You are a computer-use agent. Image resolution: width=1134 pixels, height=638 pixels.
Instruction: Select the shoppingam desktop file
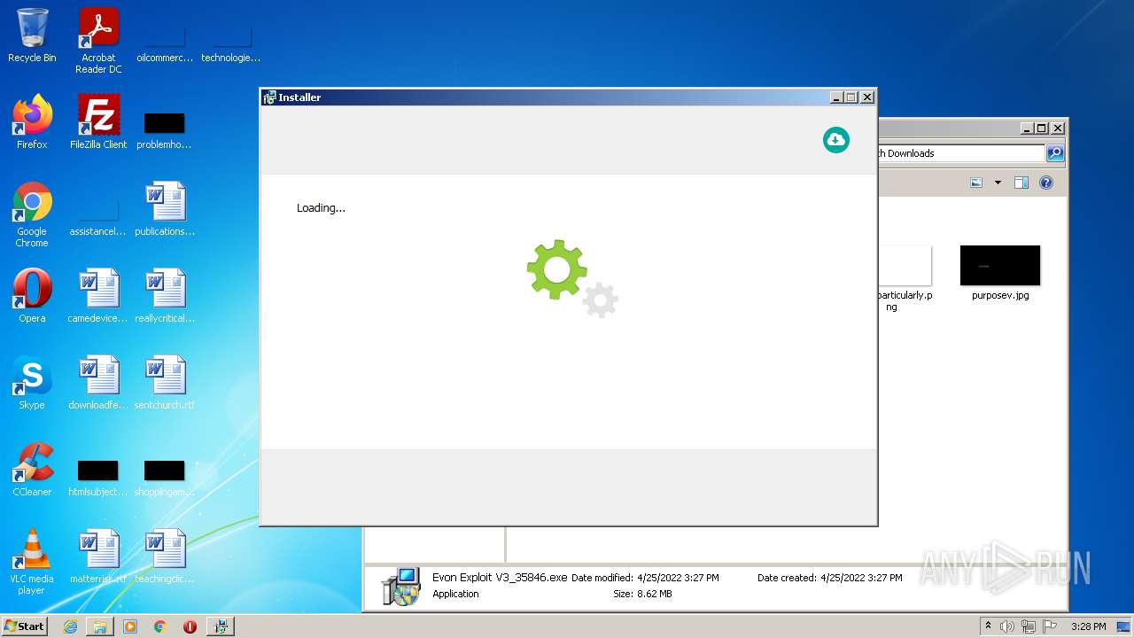point(165,477)
